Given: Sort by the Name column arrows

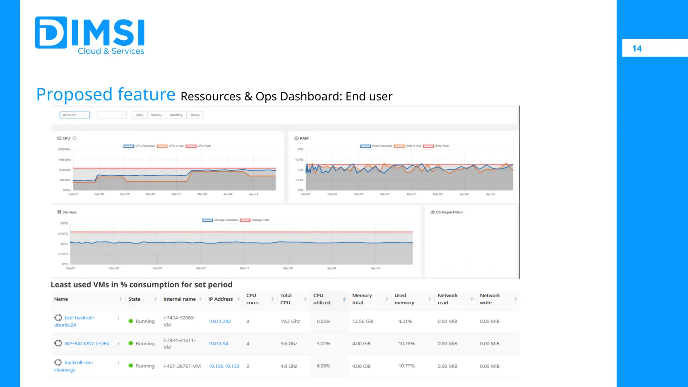Looking at the screenshot, I should (121, 299).
